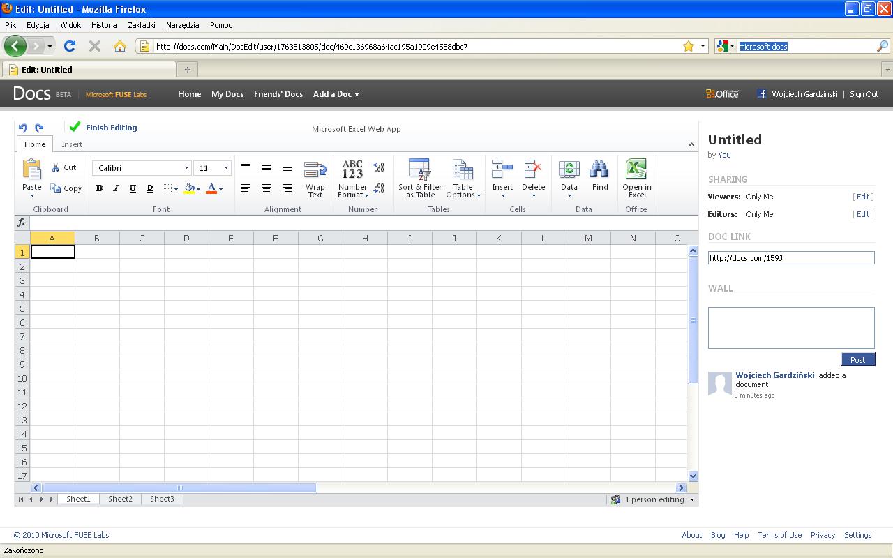The height and width of the screenshot is (558, 893).
Task: Click the Doc Link URL field
Action: [791, 258]
